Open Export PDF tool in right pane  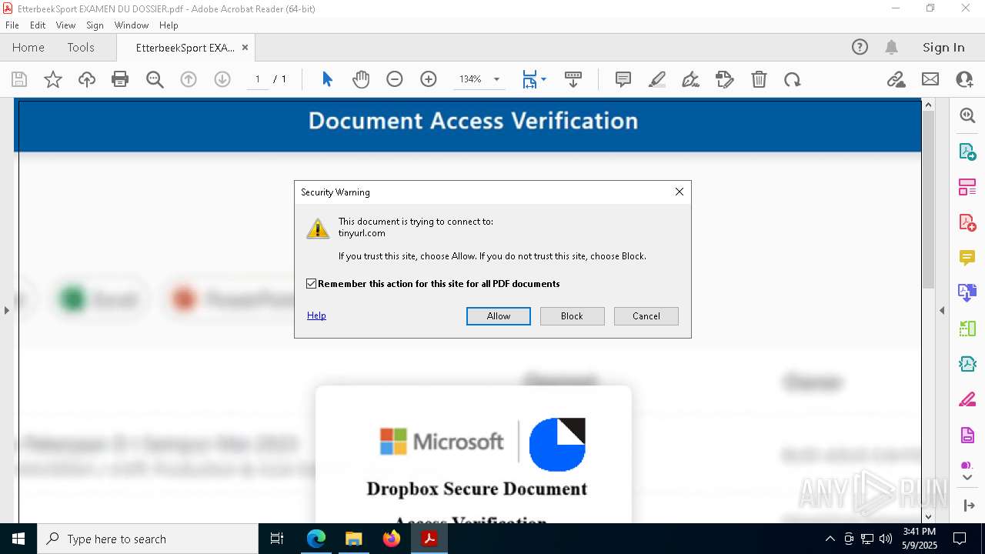pyautogui.click(x=967, y=151)
